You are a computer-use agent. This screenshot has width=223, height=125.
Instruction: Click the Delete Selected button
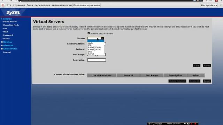pyautogui.click(x=177, y=81)
